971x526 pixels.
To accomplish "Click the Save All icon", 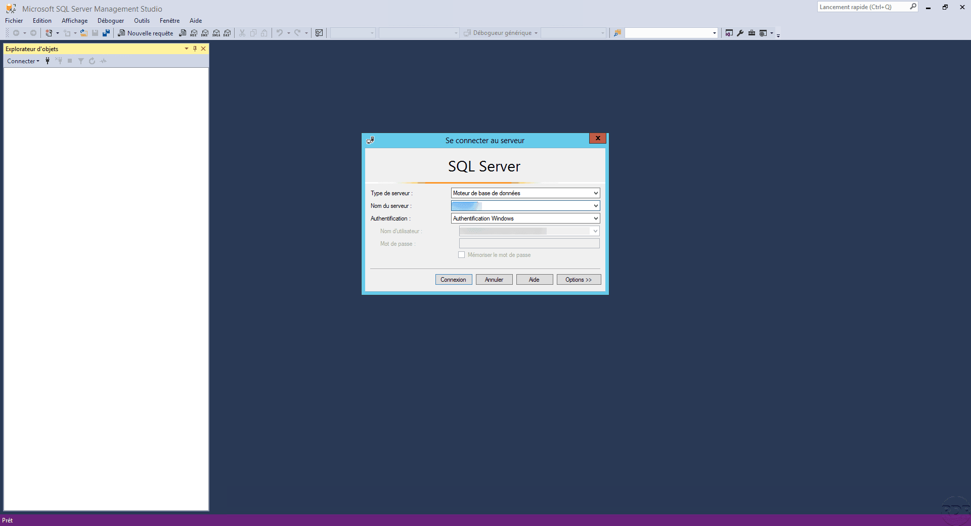I will click(x=106, y=33).
